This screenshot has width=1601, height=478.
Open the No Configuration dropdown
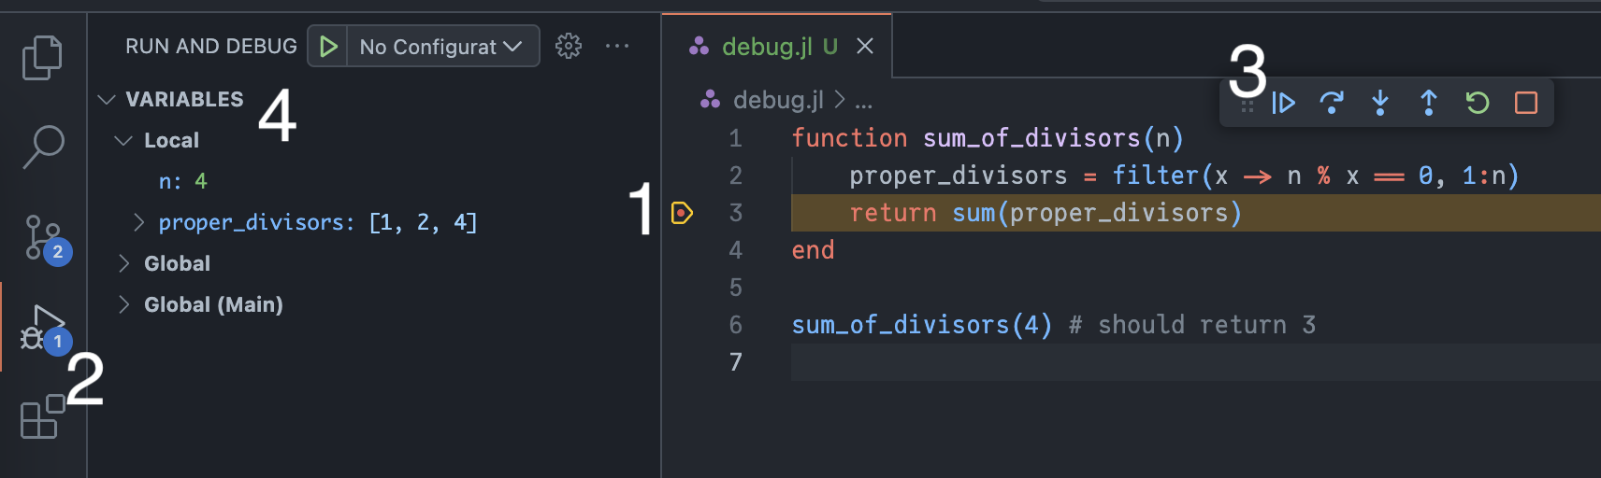tap(440, 47)
